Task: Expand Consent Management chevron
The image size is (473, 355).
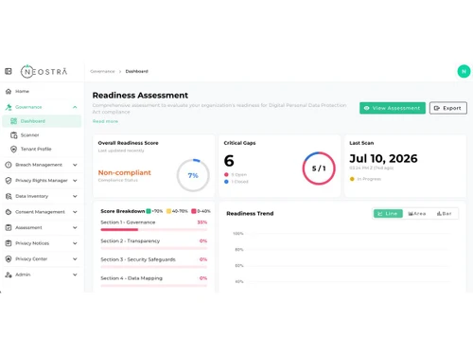Action: pyautogui.click(x=75, y=212)
